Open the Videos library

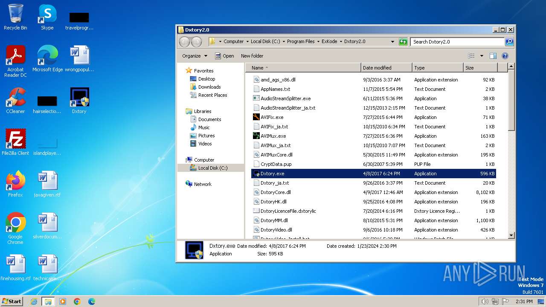click(x=205, y=144)
